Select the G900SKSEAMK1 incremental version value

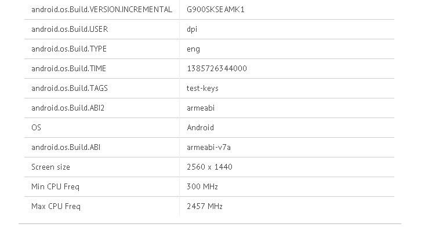click(x=216, y=10)
